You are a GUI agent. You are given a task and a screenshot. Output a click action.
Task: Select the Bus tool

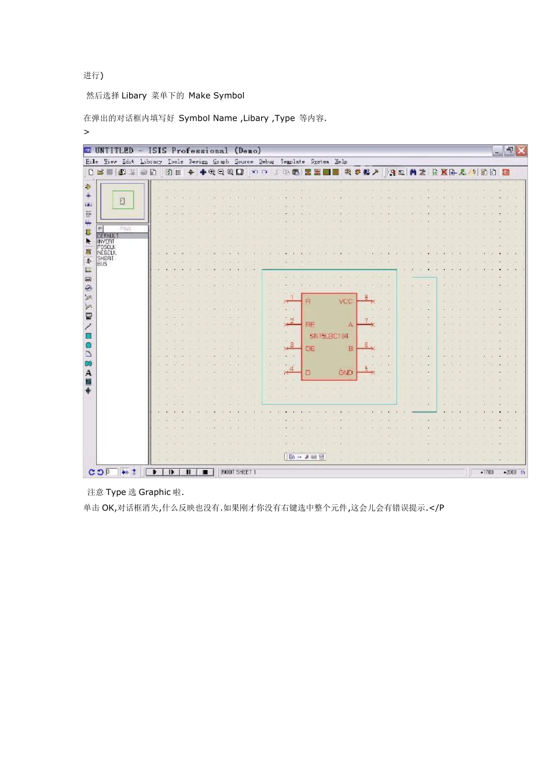pos(88,223)
